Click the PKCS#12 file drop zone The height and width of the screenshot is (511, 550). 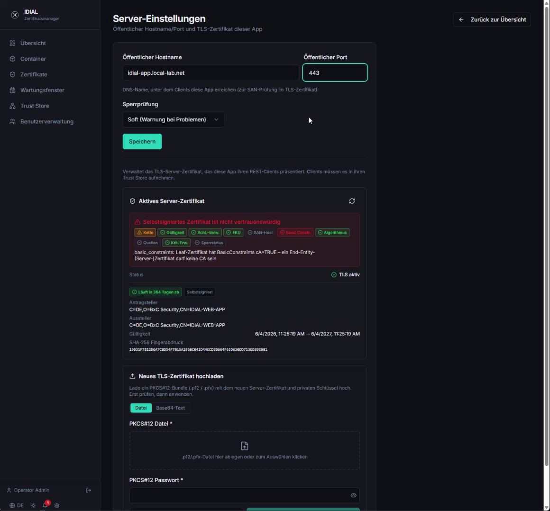[x=245, y=451]
